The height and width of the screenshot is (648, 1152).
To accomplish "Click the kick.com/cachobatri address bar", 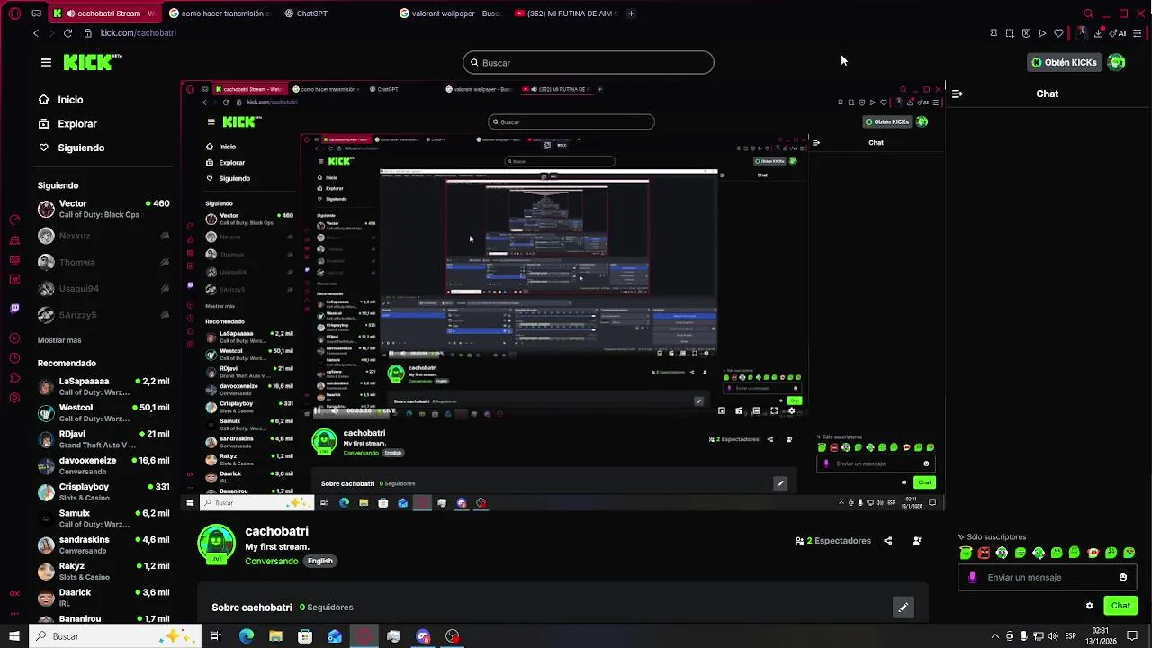I will [x=138, y=33].
